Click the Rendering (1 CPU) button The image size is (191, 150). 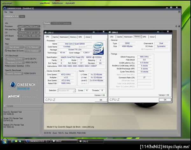click(x=15, y=59)
